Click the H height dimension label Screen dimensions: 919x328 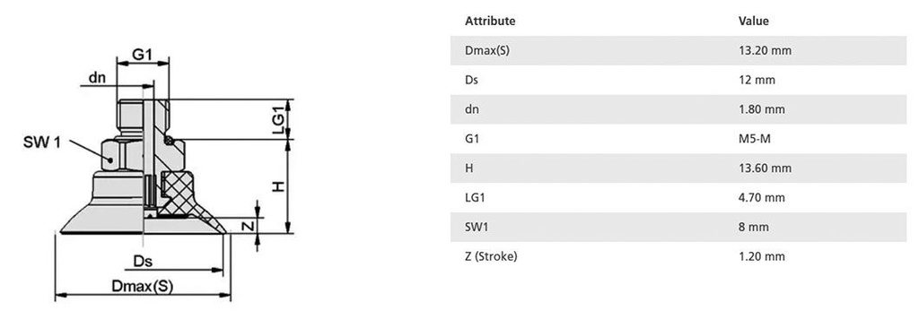click(278, 186)
